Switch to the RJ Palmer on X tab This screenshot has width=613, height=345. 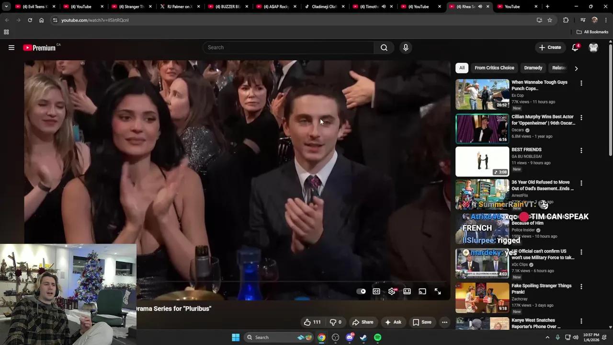179,7
